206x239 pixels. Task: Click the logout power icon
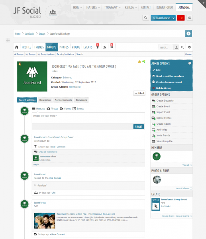(x=189, y=47)
